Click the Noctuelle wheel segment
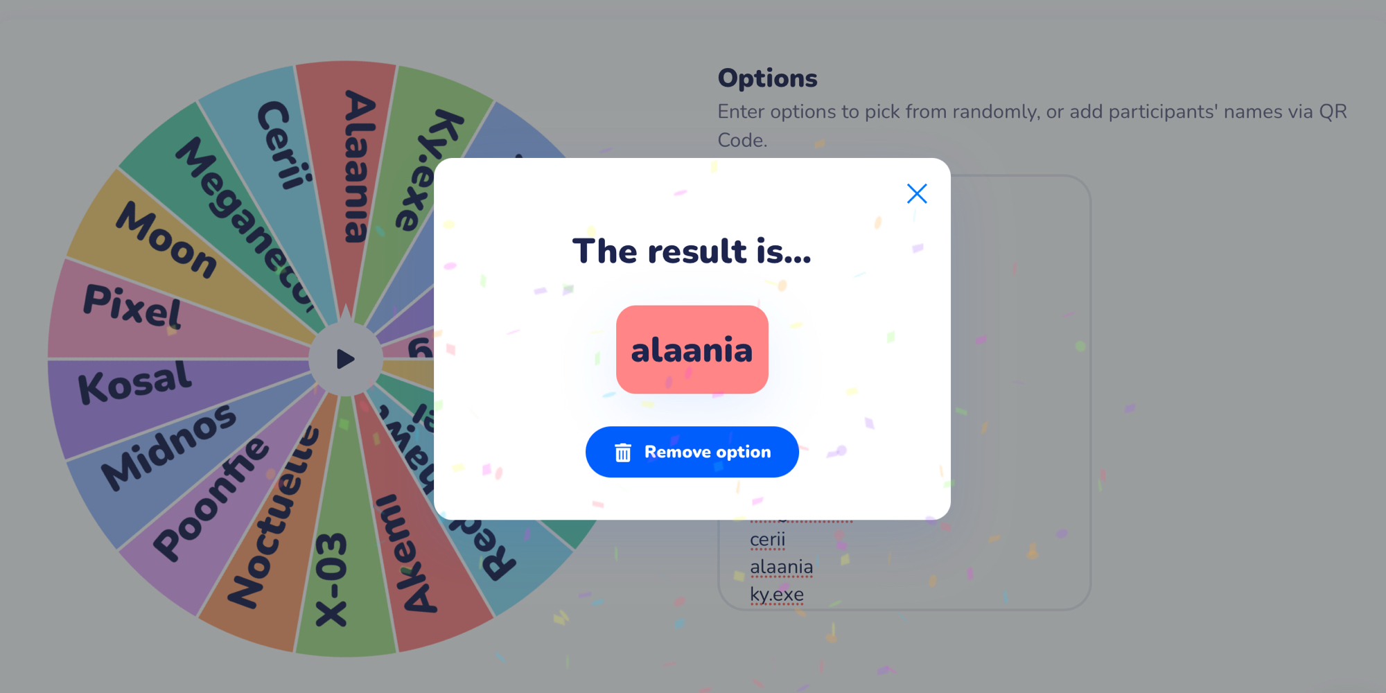 272,520
